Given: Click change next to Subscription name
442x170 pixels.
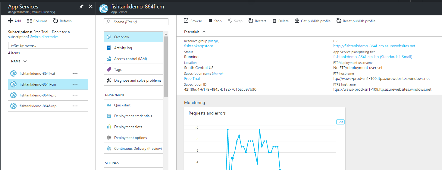Looking at the screenshot, I should [218, 74].
